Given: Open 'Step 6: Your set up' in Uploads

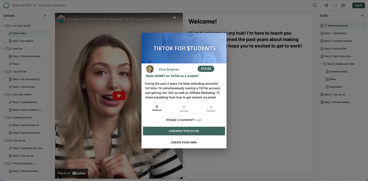Looking at the screenshot, I should click(x=28, y=156).
